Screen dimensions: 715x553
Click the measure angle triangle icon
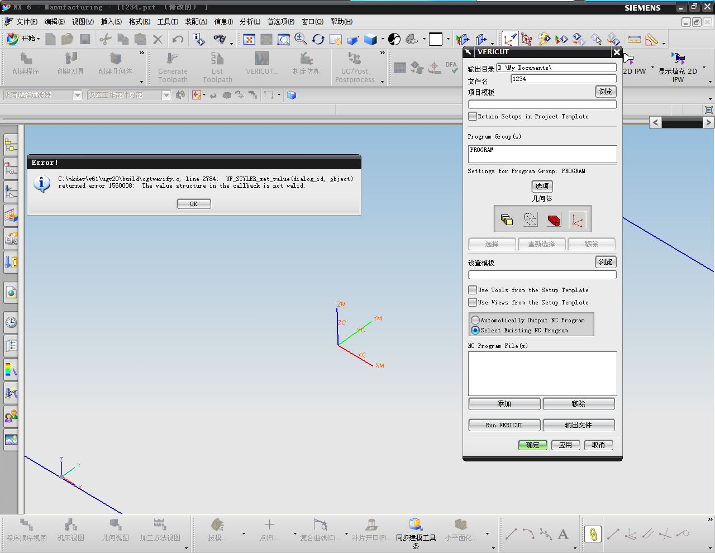(652, 39)
